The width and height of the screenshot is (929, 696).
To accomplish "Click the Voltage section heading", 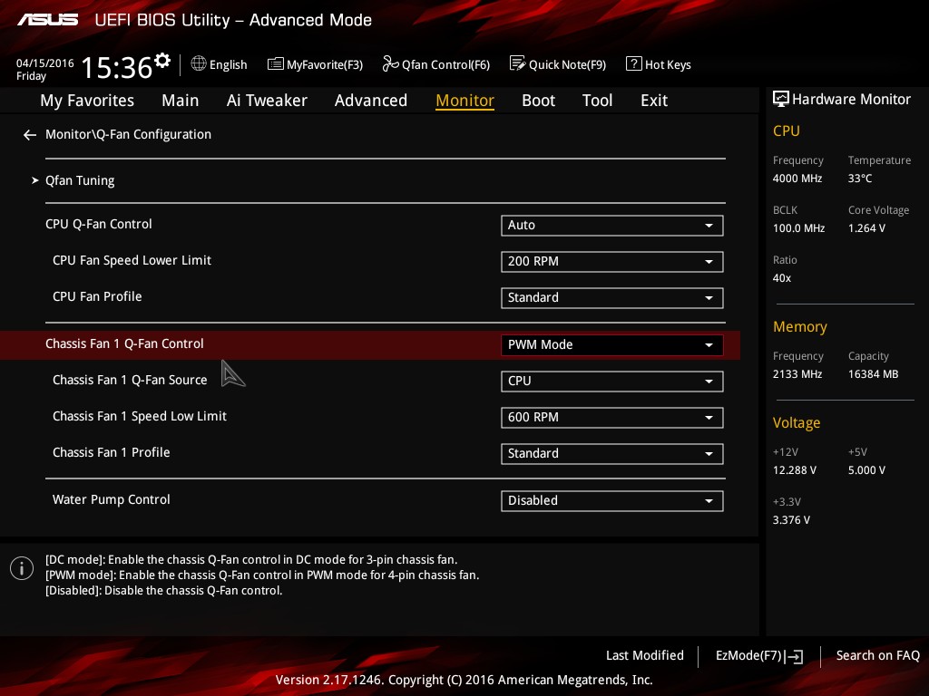I will [x=797, y=423].
